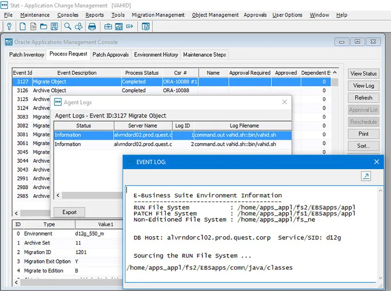Click the Reschedule button
Image resolution: width=391 pixels, height=291 pixels.
coord(363,122)
